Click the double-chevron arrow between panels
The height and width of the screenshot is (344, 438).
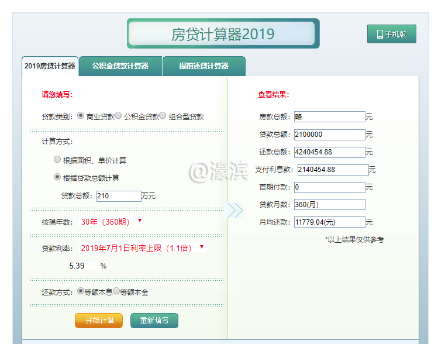[234, 211]
